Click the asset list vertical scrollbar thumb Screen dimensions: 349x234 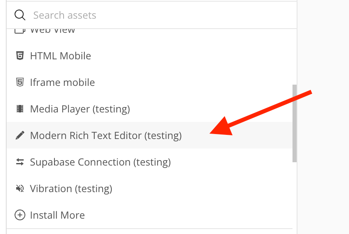point(295,123)
